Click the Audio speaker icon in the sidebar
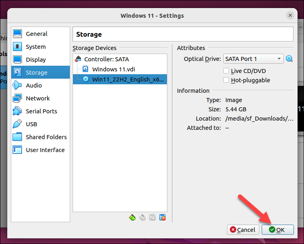 point(17,86)
